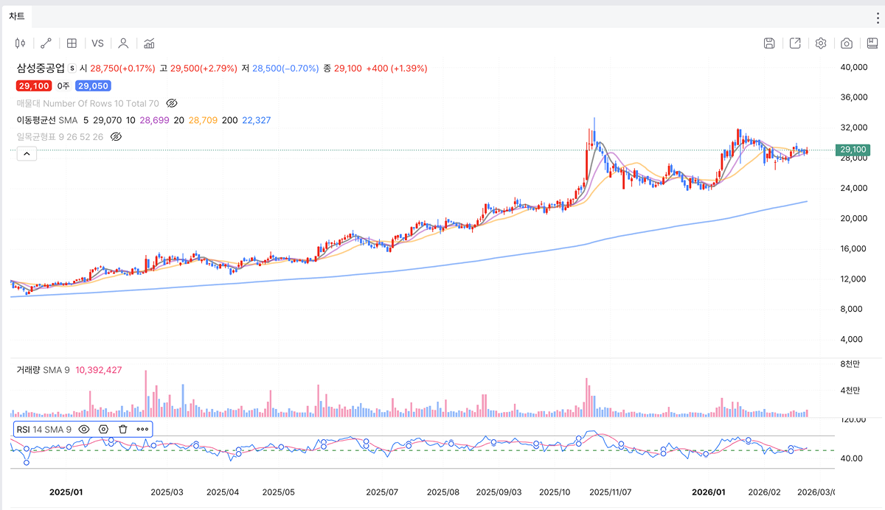Select the 차트 tab
The height and width of the screenshot is (510, 885).
[16, 16]
